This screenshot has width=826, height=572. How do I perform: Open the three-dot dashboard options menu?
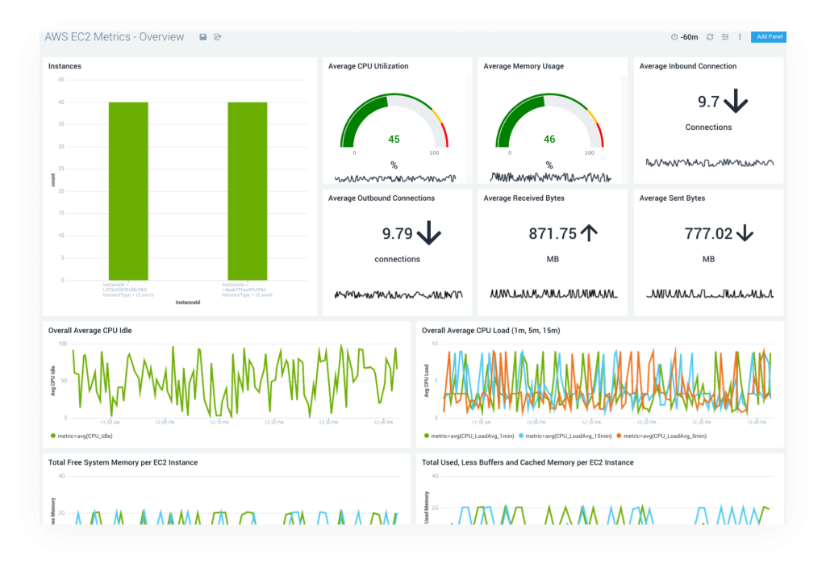740,37
